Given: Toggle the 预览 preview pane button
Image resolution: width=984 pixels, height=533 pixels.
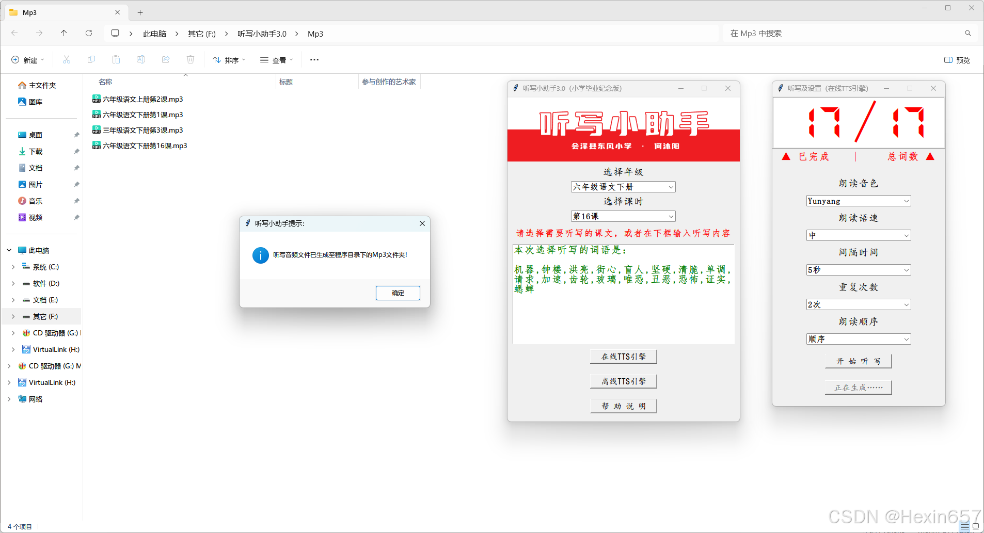Looking at the screenshot, I should click(x=957, y=60).
